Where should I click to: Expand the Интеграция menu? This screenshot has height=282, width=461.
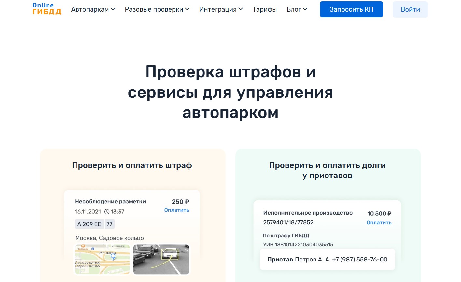pos(221,9)
